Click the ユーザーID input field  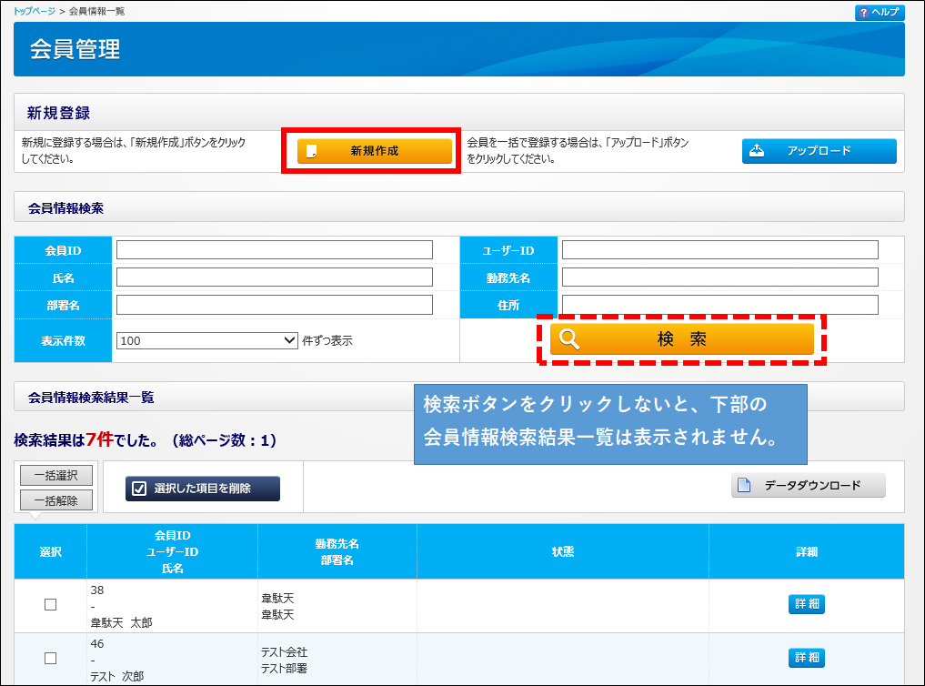(x=719, y=250)
